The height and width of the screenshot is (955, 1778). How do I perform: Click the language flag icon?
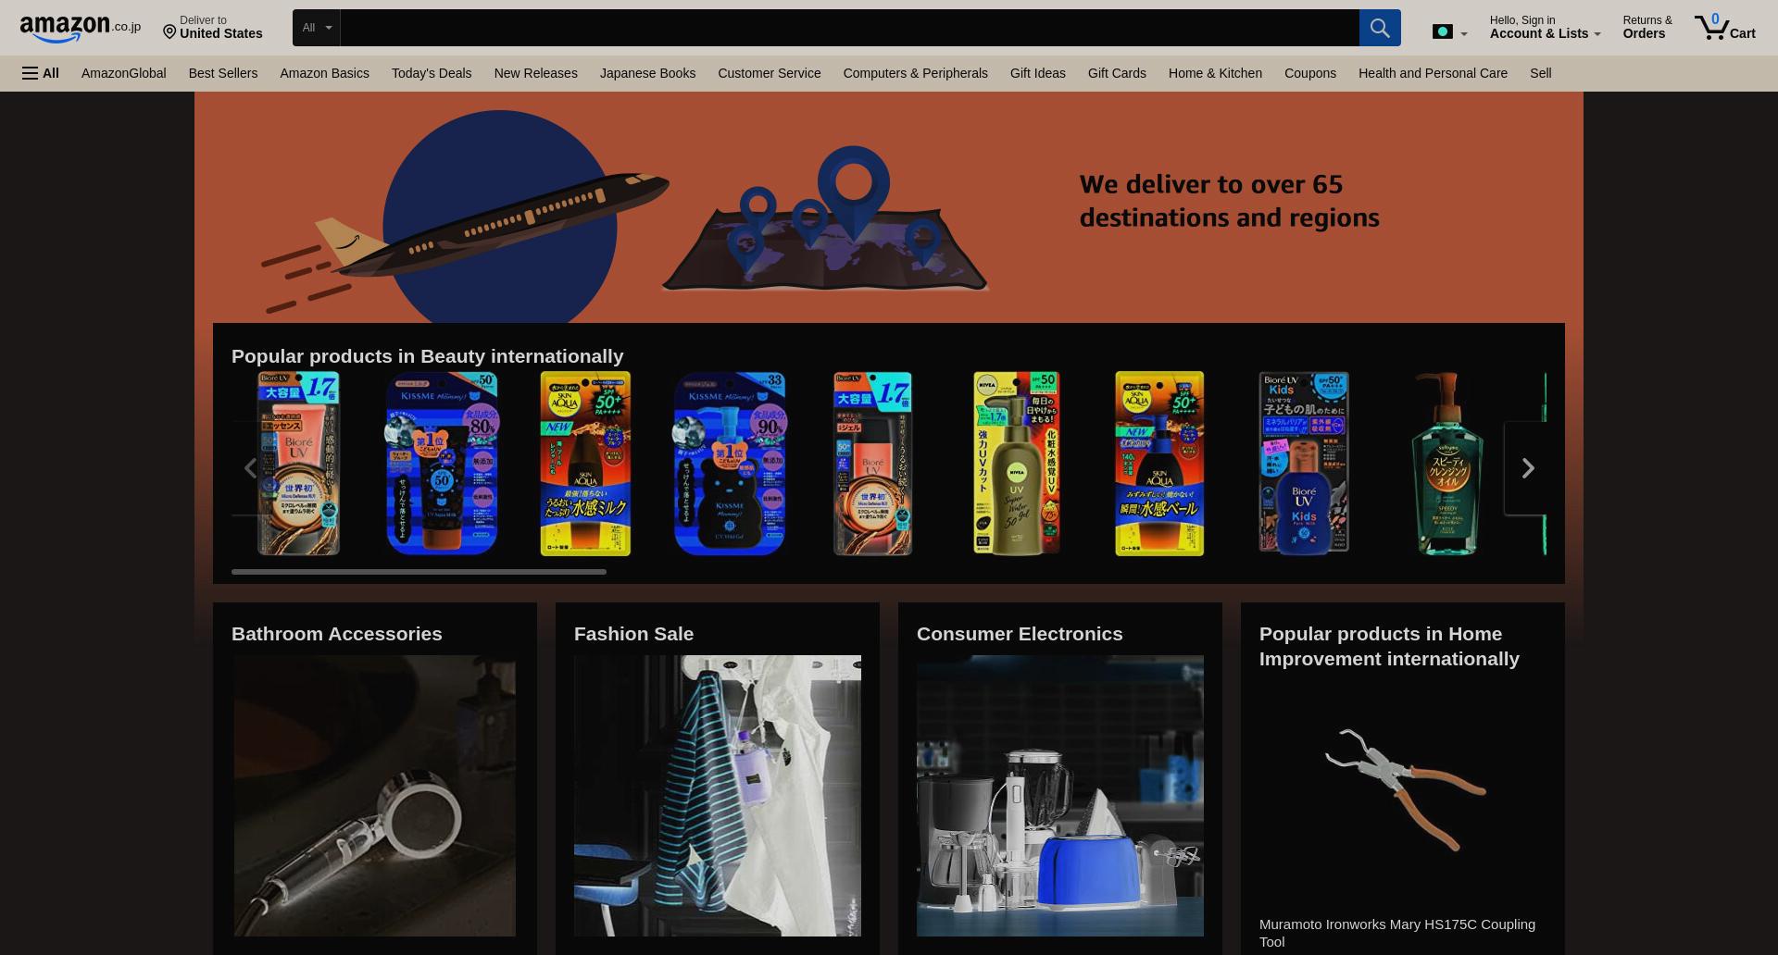point(1442,31)
